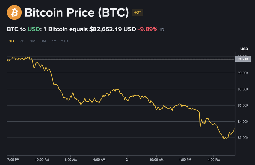Image resolution: width=255 pixels, height=165 pixels.
Task: Select the 1Y range option
Action: point(53,41)
